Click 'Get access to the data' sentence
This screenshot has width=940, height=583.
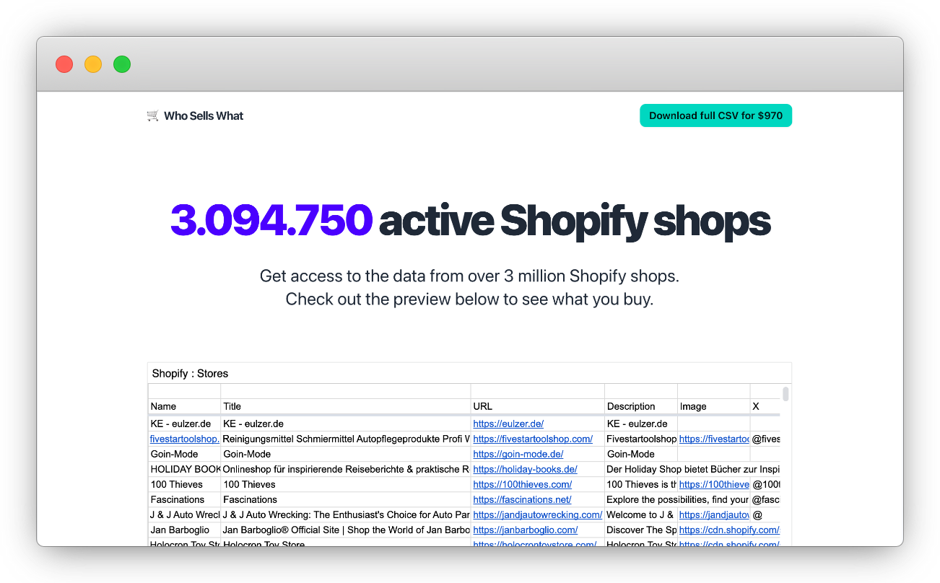click(469, 276)
